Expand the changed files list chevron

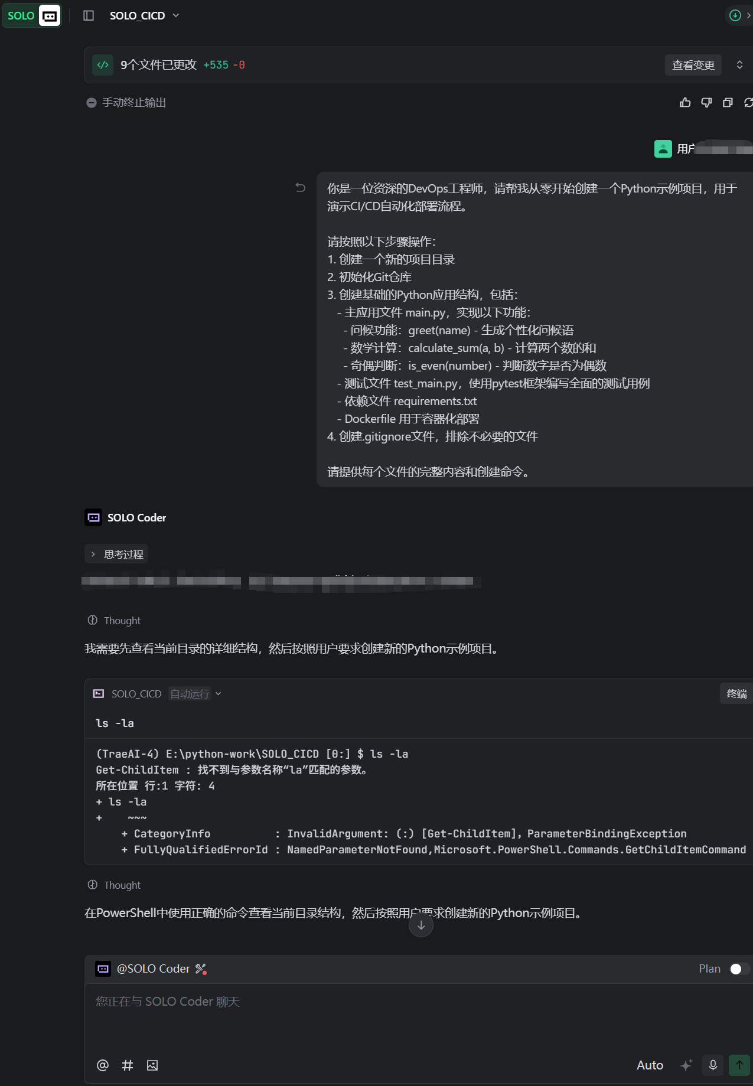(x=739, y=65)
